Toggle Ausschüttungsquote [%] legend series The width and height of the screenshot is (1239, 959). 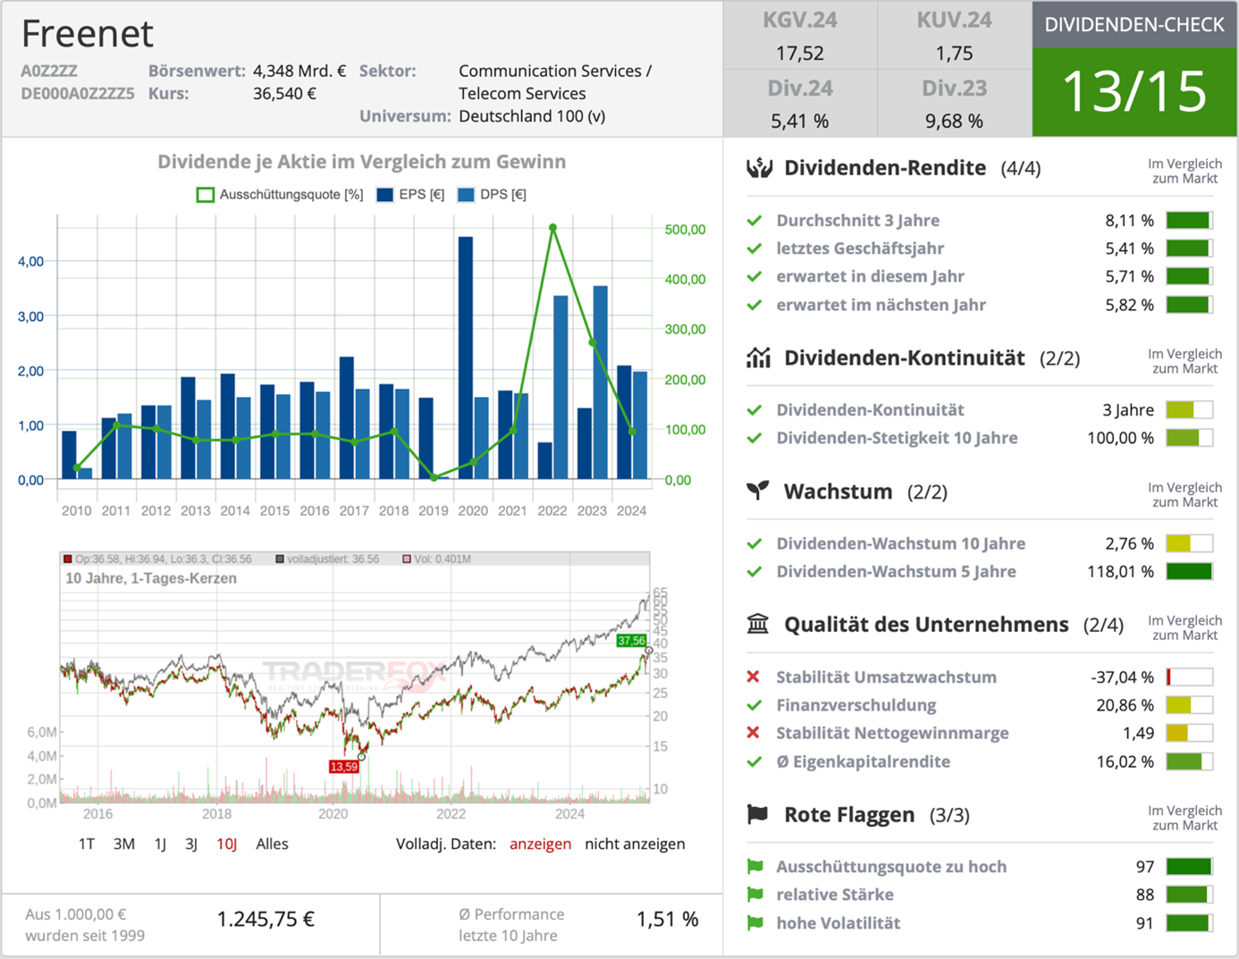click(280, 194)
